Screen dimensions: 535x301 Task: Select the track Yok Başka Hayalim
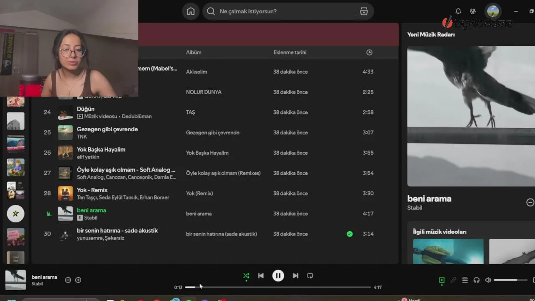pos(101,149)
